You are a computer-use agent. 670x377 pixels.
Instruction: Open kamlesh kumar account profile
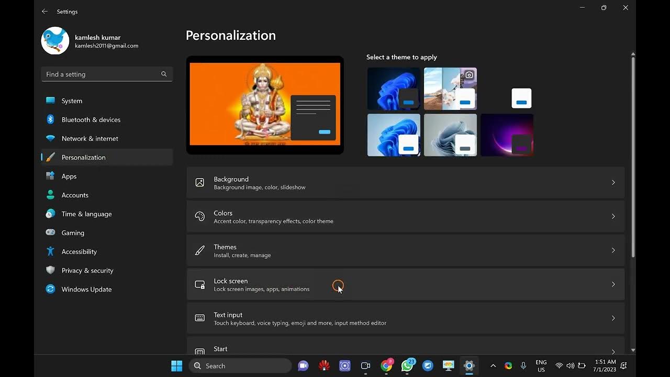90,41
